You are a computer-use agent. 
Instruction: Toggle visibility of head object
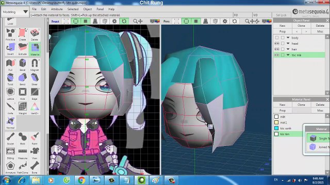(x=277, y=43)
